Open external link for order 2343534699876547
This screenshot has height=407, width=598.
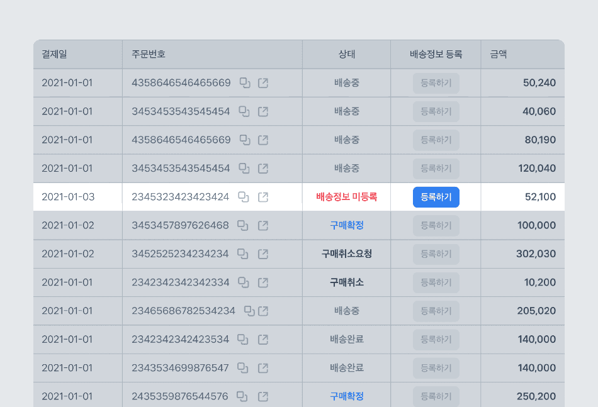coord(263,368)
